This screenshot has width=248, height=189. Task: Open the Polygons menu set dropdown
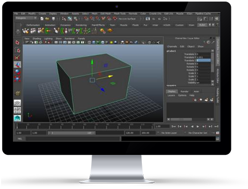(26, 18)
